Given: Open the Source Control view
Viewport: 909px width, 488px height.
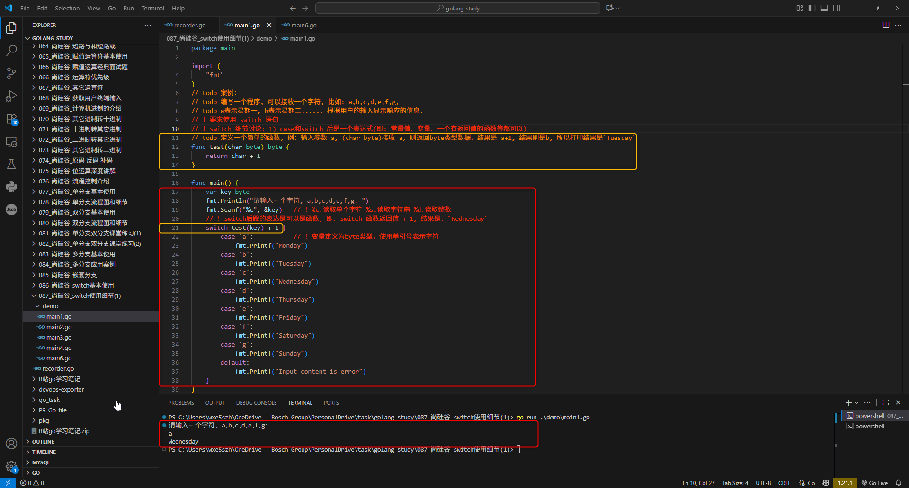Looking at the screenshot, I should coord(11,73).
